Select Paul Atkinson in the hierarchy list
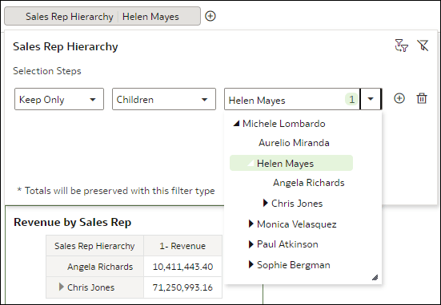This screenshot has height=305, width=441. pyautogui.click(x=287, y=244)
